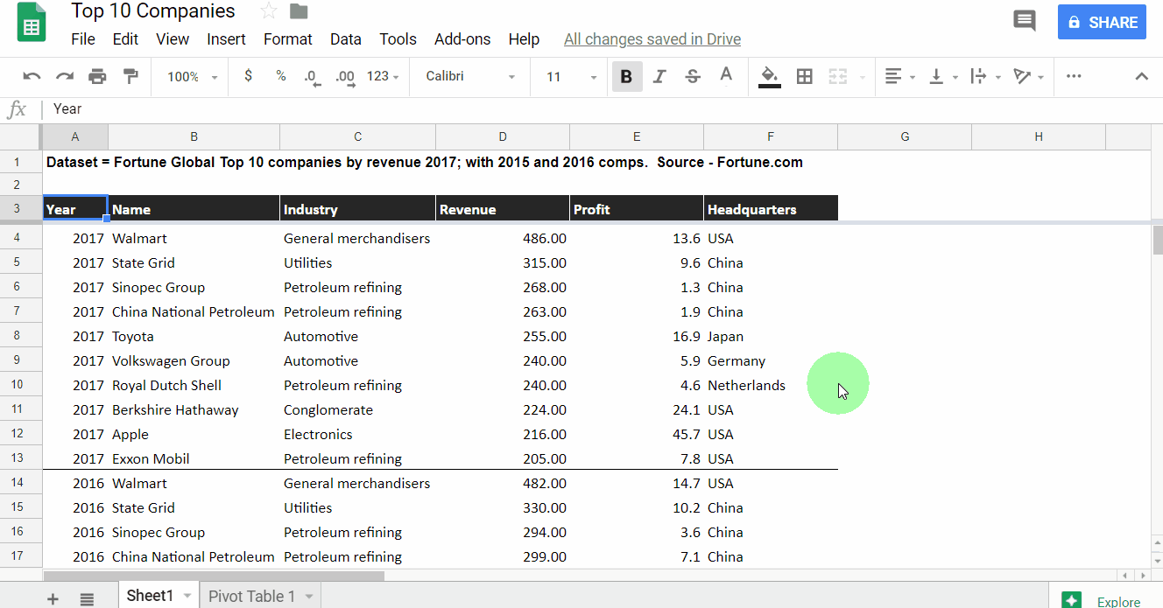Click the Add Sheet plus icon
Image resolution: width=1163 pixels, height=608 pixels.
(x=53, y=598)
